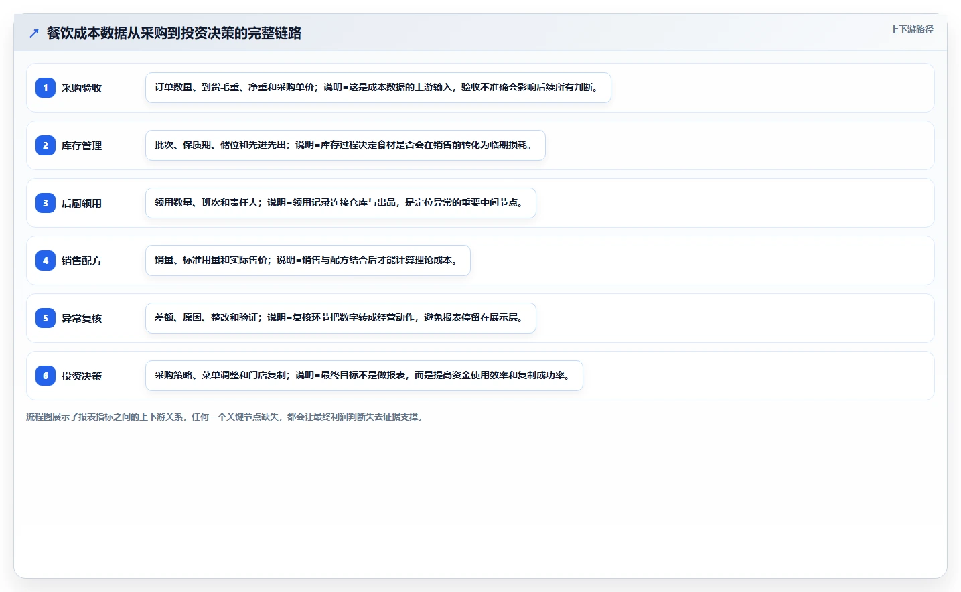Click step number badge 6
Viewport: 961px width, 592px height.
[x=46, y=376]
